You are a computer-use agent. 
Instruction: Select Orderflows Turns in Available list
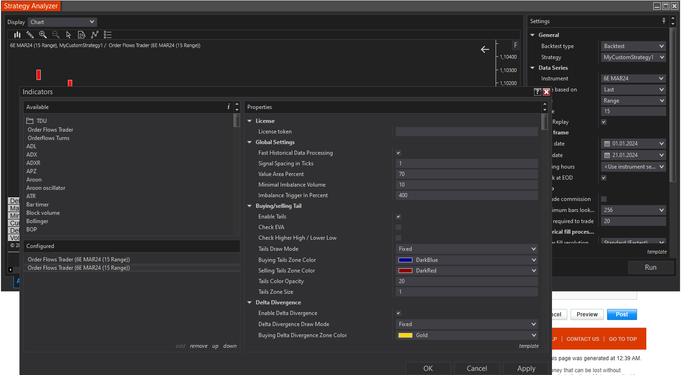click(x=49, y=138)
